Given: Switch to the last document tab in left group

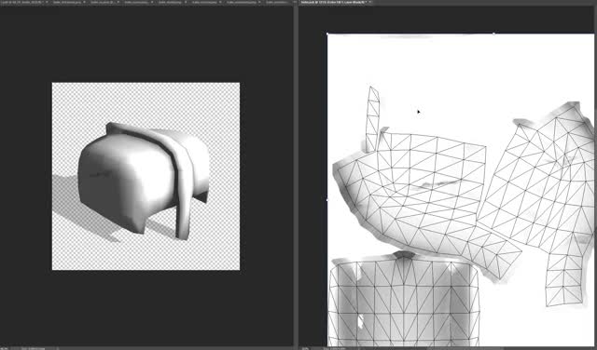Looking at the screenshot, I should [x=277, y=2].
